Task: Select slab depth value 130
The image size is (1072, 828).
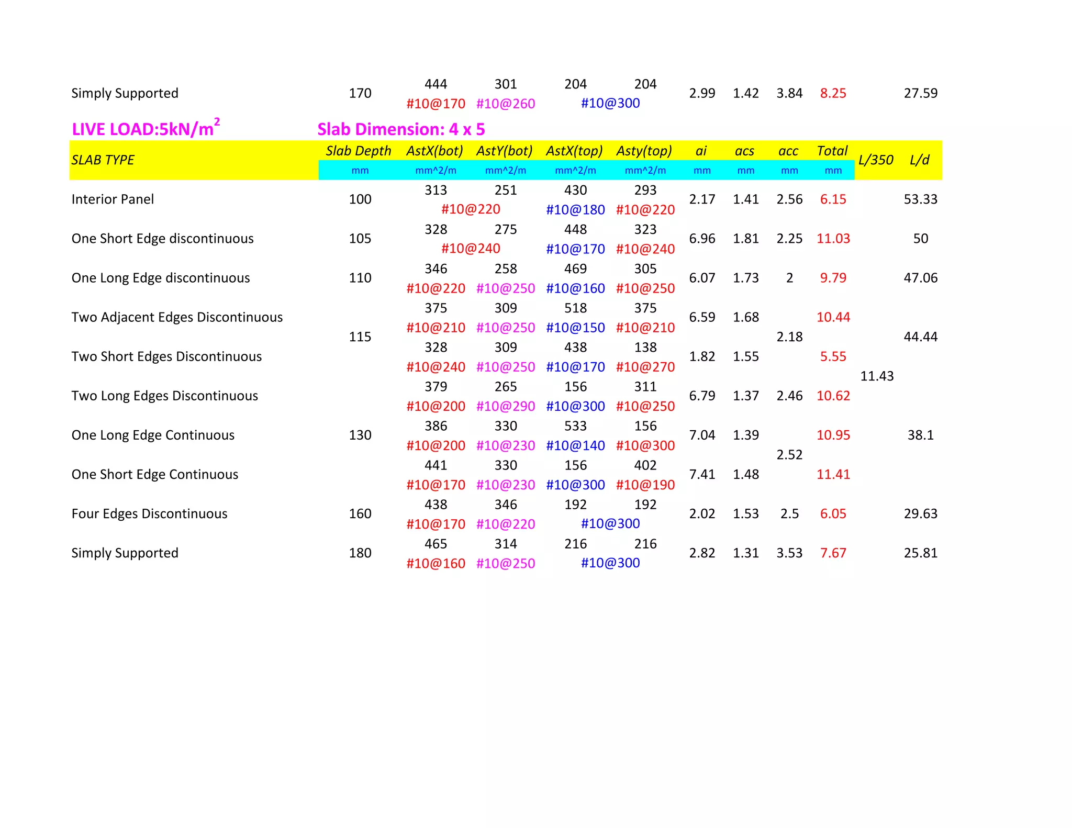Action: pyautogui.click(x=360, y=435)
